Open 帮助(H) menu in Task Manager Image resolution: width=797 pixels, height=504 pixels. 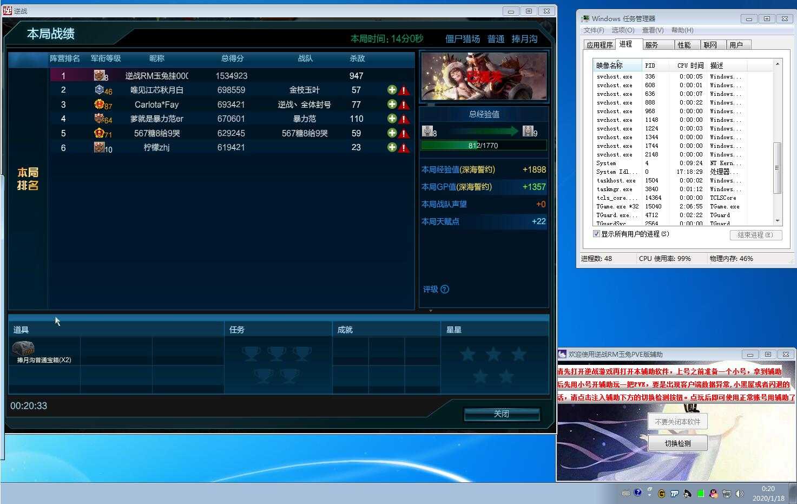point(682,30)
